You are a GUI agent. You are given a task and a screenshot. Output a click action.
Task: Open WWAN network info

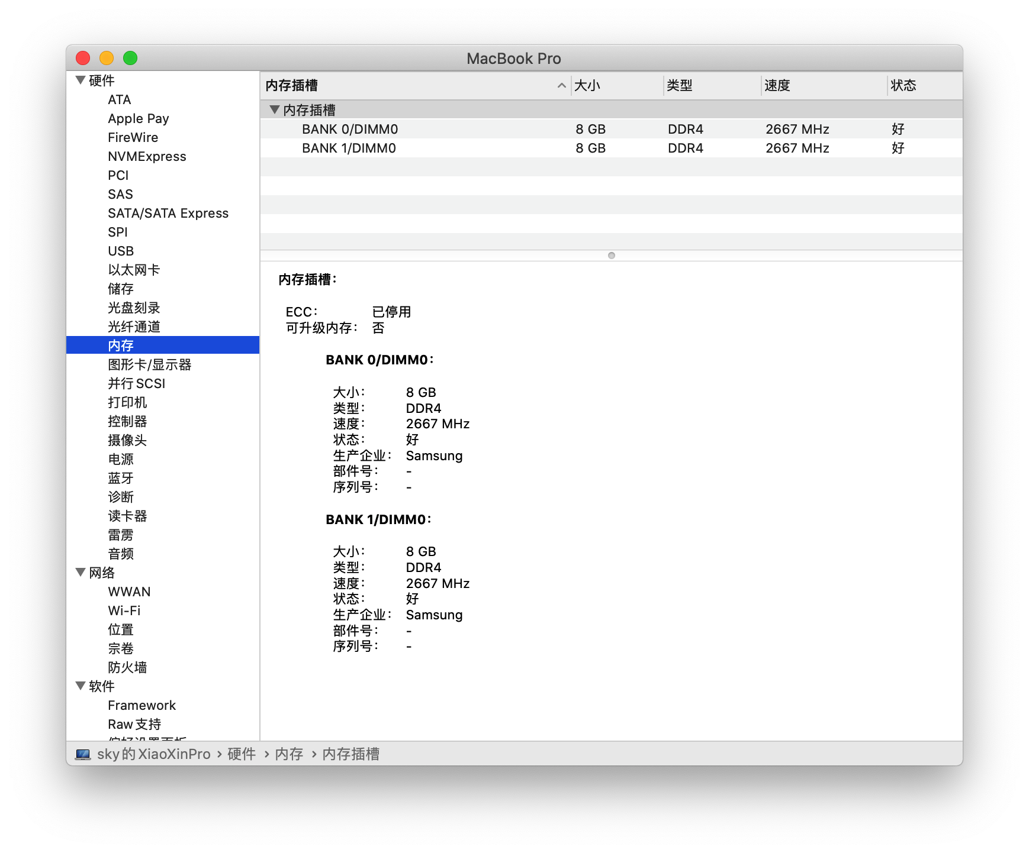coord(129,592)
